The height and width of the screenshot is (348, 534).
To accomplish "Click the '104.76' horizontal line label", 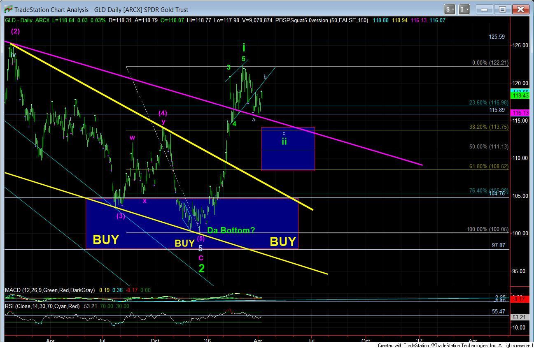I will click(497, 193).
